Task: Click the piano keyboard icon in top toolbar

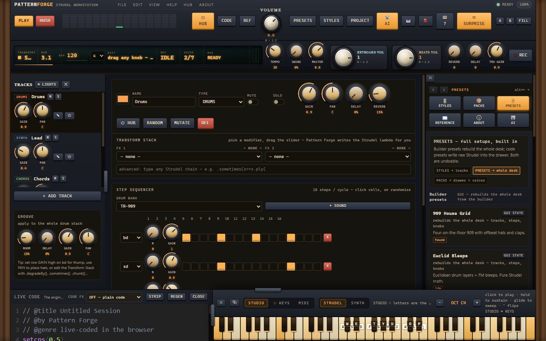Action: coord(408,21)
